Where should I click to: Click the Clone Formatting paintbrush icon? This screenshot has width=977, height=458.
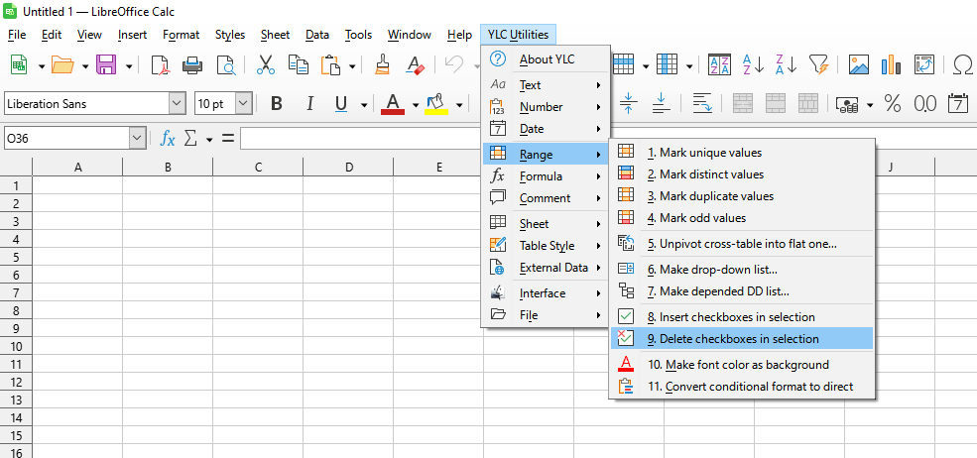(383, 65)
